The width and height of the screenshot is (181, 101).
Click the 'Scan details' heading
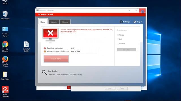[x=52, y=71]
